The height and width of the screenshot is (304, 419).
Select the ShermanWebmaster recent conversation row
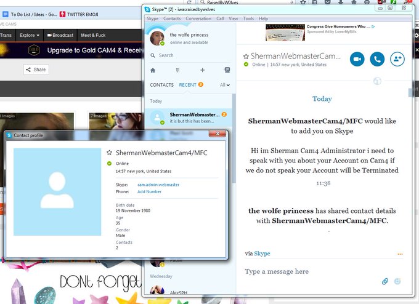(189, 118)
